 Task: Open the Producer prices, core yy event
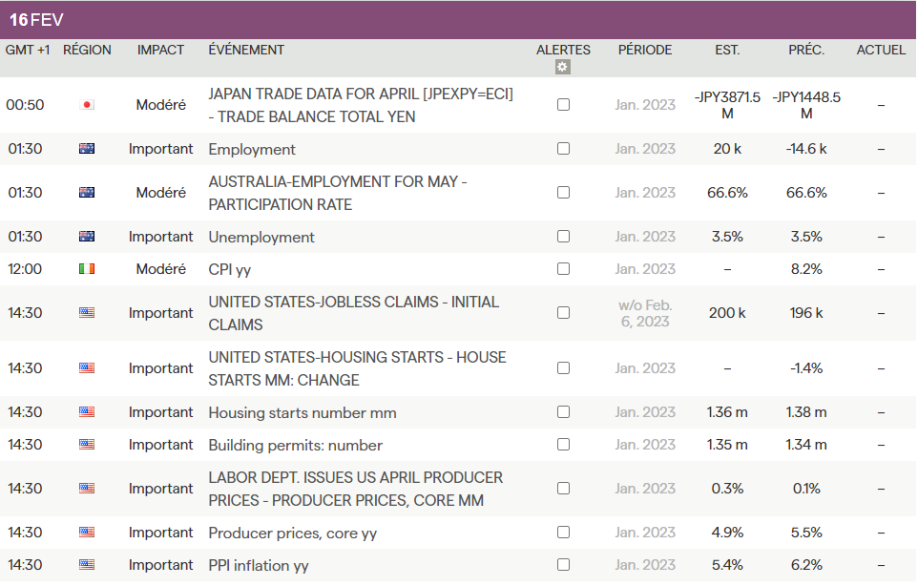click(x=292, y=533)
